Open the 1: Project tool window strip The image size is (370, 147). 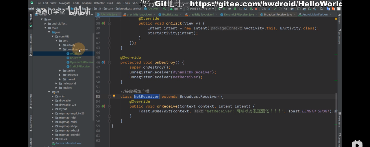click(31, 21)
